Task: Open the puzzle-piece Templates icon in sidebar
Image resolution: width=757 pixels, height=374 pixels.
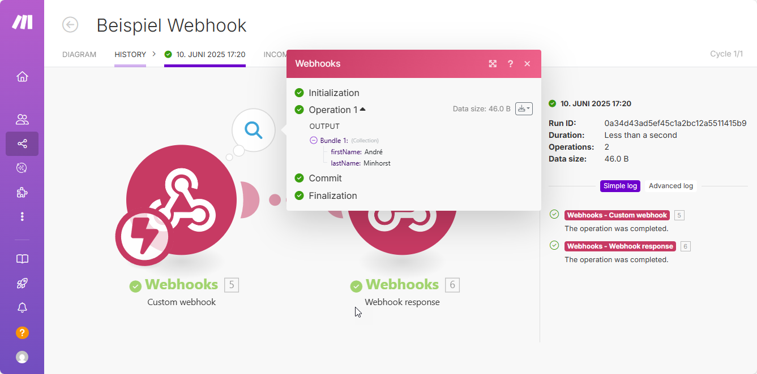Action: (22, 193)
